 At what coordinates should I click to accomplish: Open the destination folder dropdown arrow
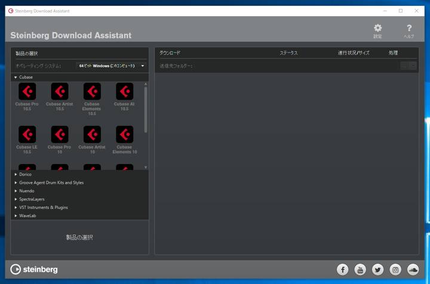pos(413,66)
